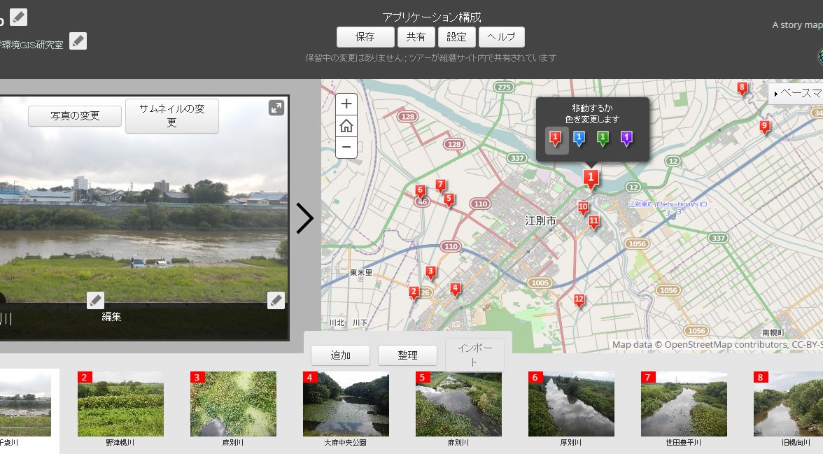Reset map to home extent
This screenshot has width=823, height=454.
click(346, 126)
